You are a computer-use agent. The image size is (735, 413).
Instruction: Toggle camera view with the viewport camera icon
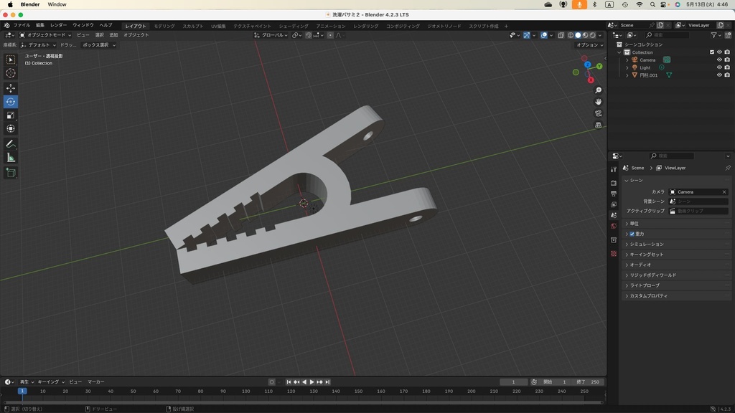click(x=599, y=113)
